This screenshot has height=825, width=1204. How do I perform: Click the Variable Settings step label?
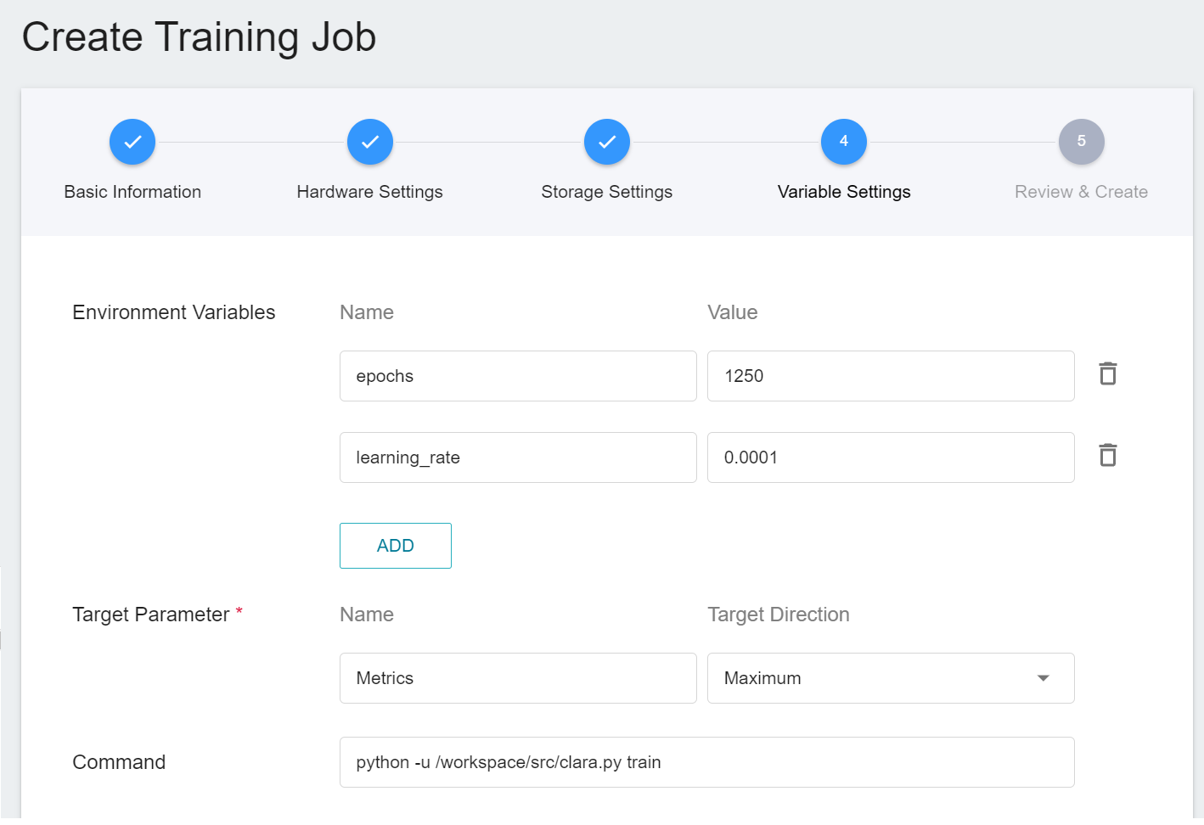843,192
